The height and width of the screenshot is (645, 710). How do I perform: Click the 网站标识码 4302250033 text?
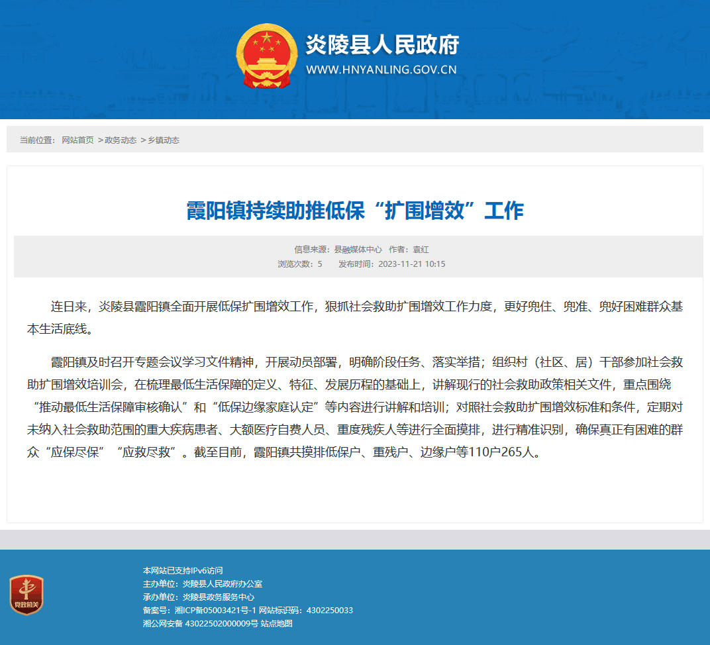(305, 610)
